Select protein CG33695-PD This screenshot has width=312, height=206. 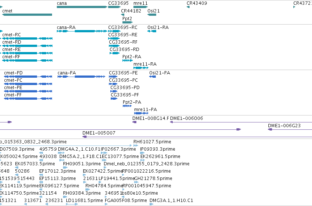tap(114, 92)
